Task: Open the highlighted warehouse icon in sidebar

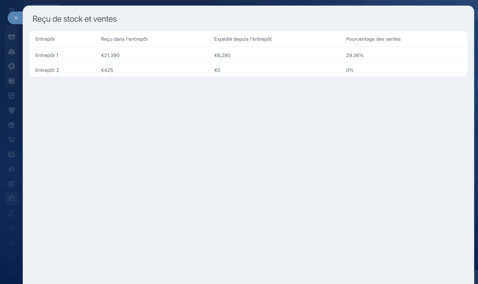Action: pos(12,199)
